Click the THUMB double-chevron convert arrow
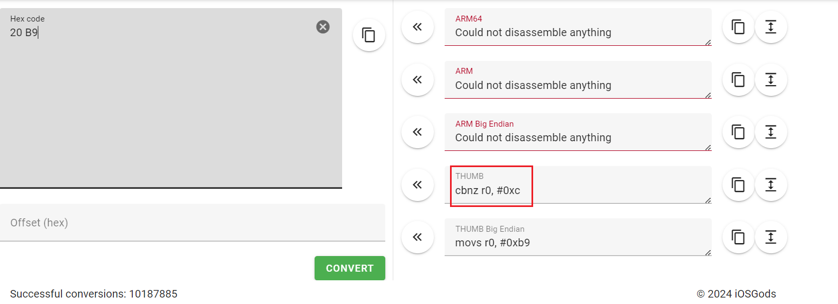The width and height of the screenshot is (838, 304). [x=417, y=184]
